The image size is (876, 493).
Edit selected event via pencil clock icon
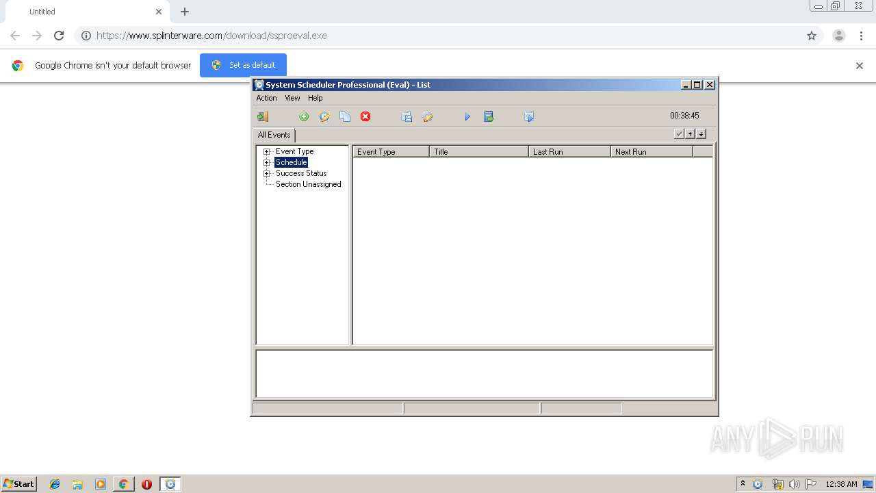click(324, 116)
